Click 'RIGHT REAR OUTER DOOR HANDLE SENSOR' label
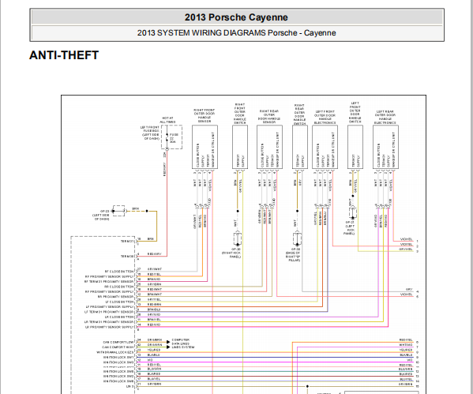 pos(269,116)
